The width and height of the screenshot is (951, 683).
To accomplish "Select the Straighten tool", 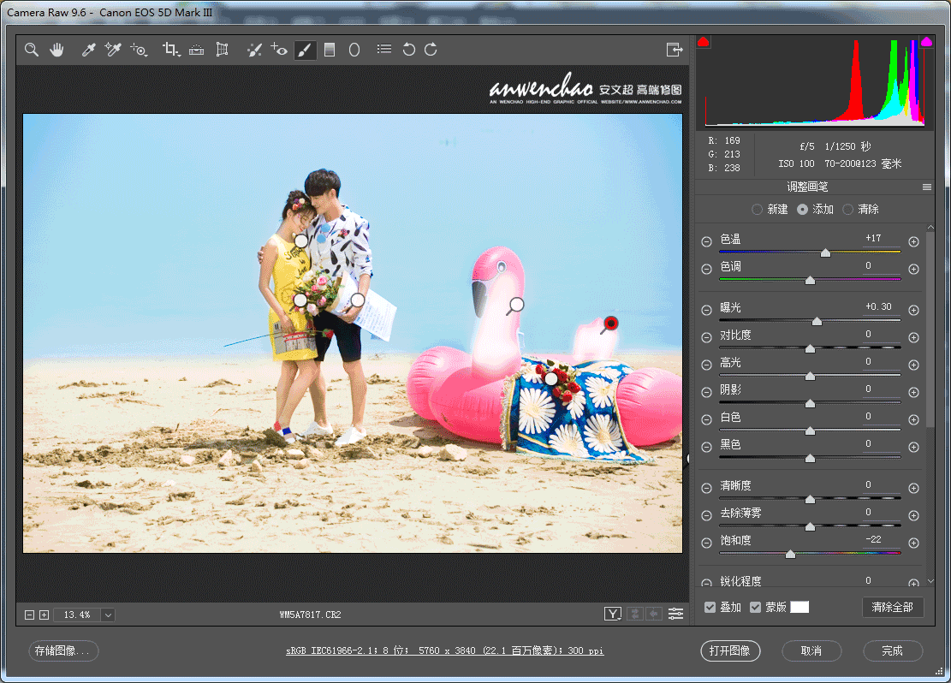I will click(197, 50).
